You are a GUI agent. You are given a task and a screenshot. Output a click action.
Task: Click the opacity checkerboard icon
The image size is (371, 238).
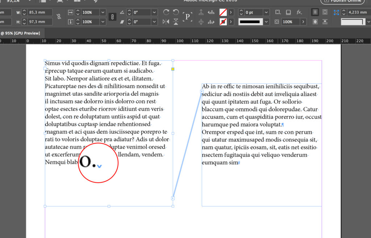point(277,22)
